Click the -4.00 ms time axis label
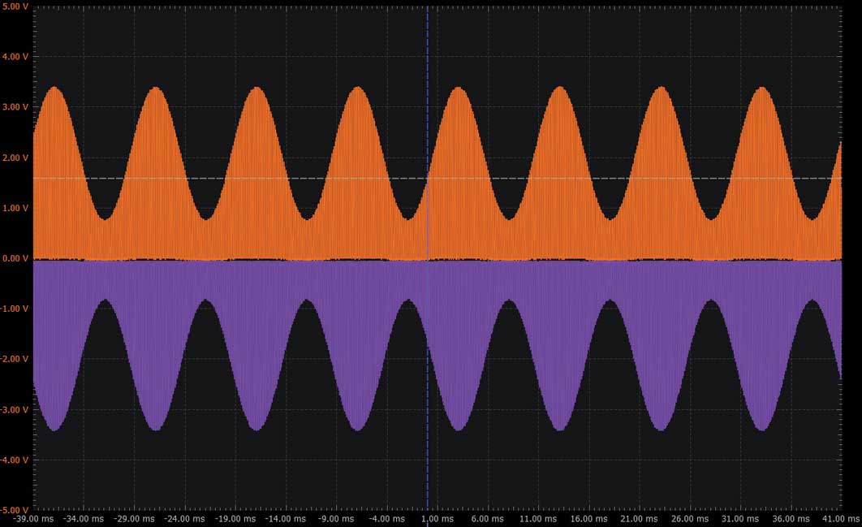The image size is (862, 527). click(387, 519)
